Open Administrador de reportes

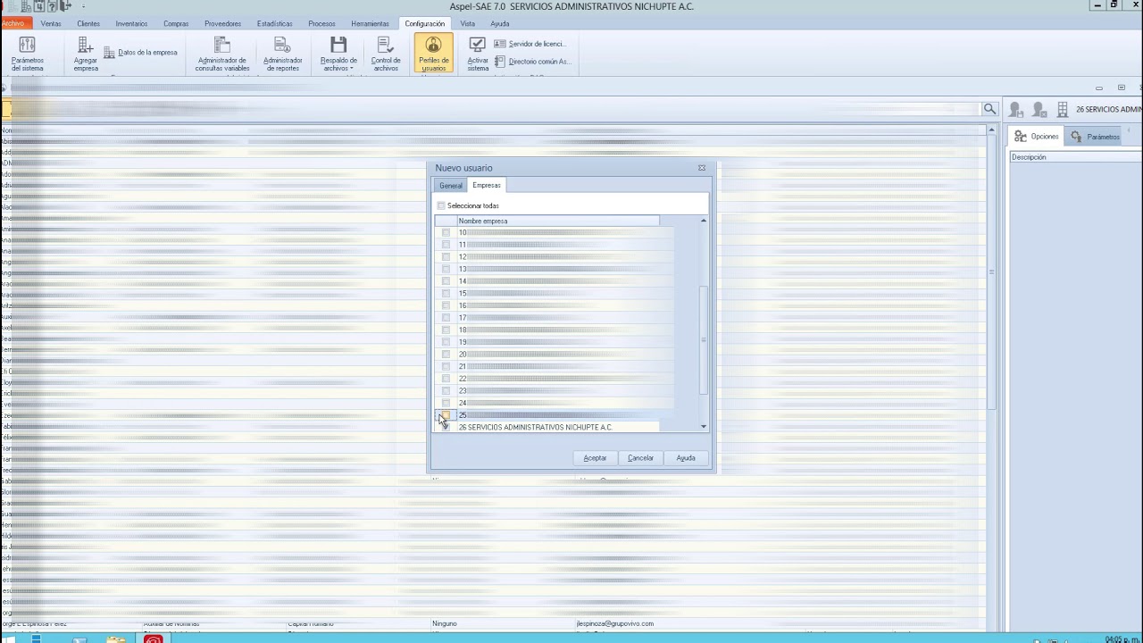(282, 54)
